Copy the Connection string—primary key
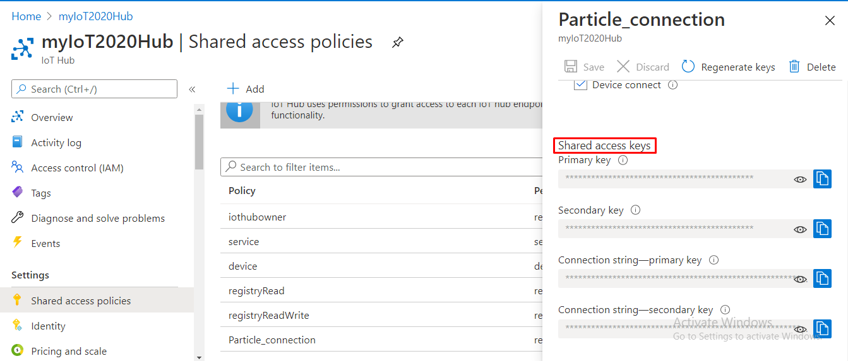The image size is (848, 361). click(x=822, y=278)
